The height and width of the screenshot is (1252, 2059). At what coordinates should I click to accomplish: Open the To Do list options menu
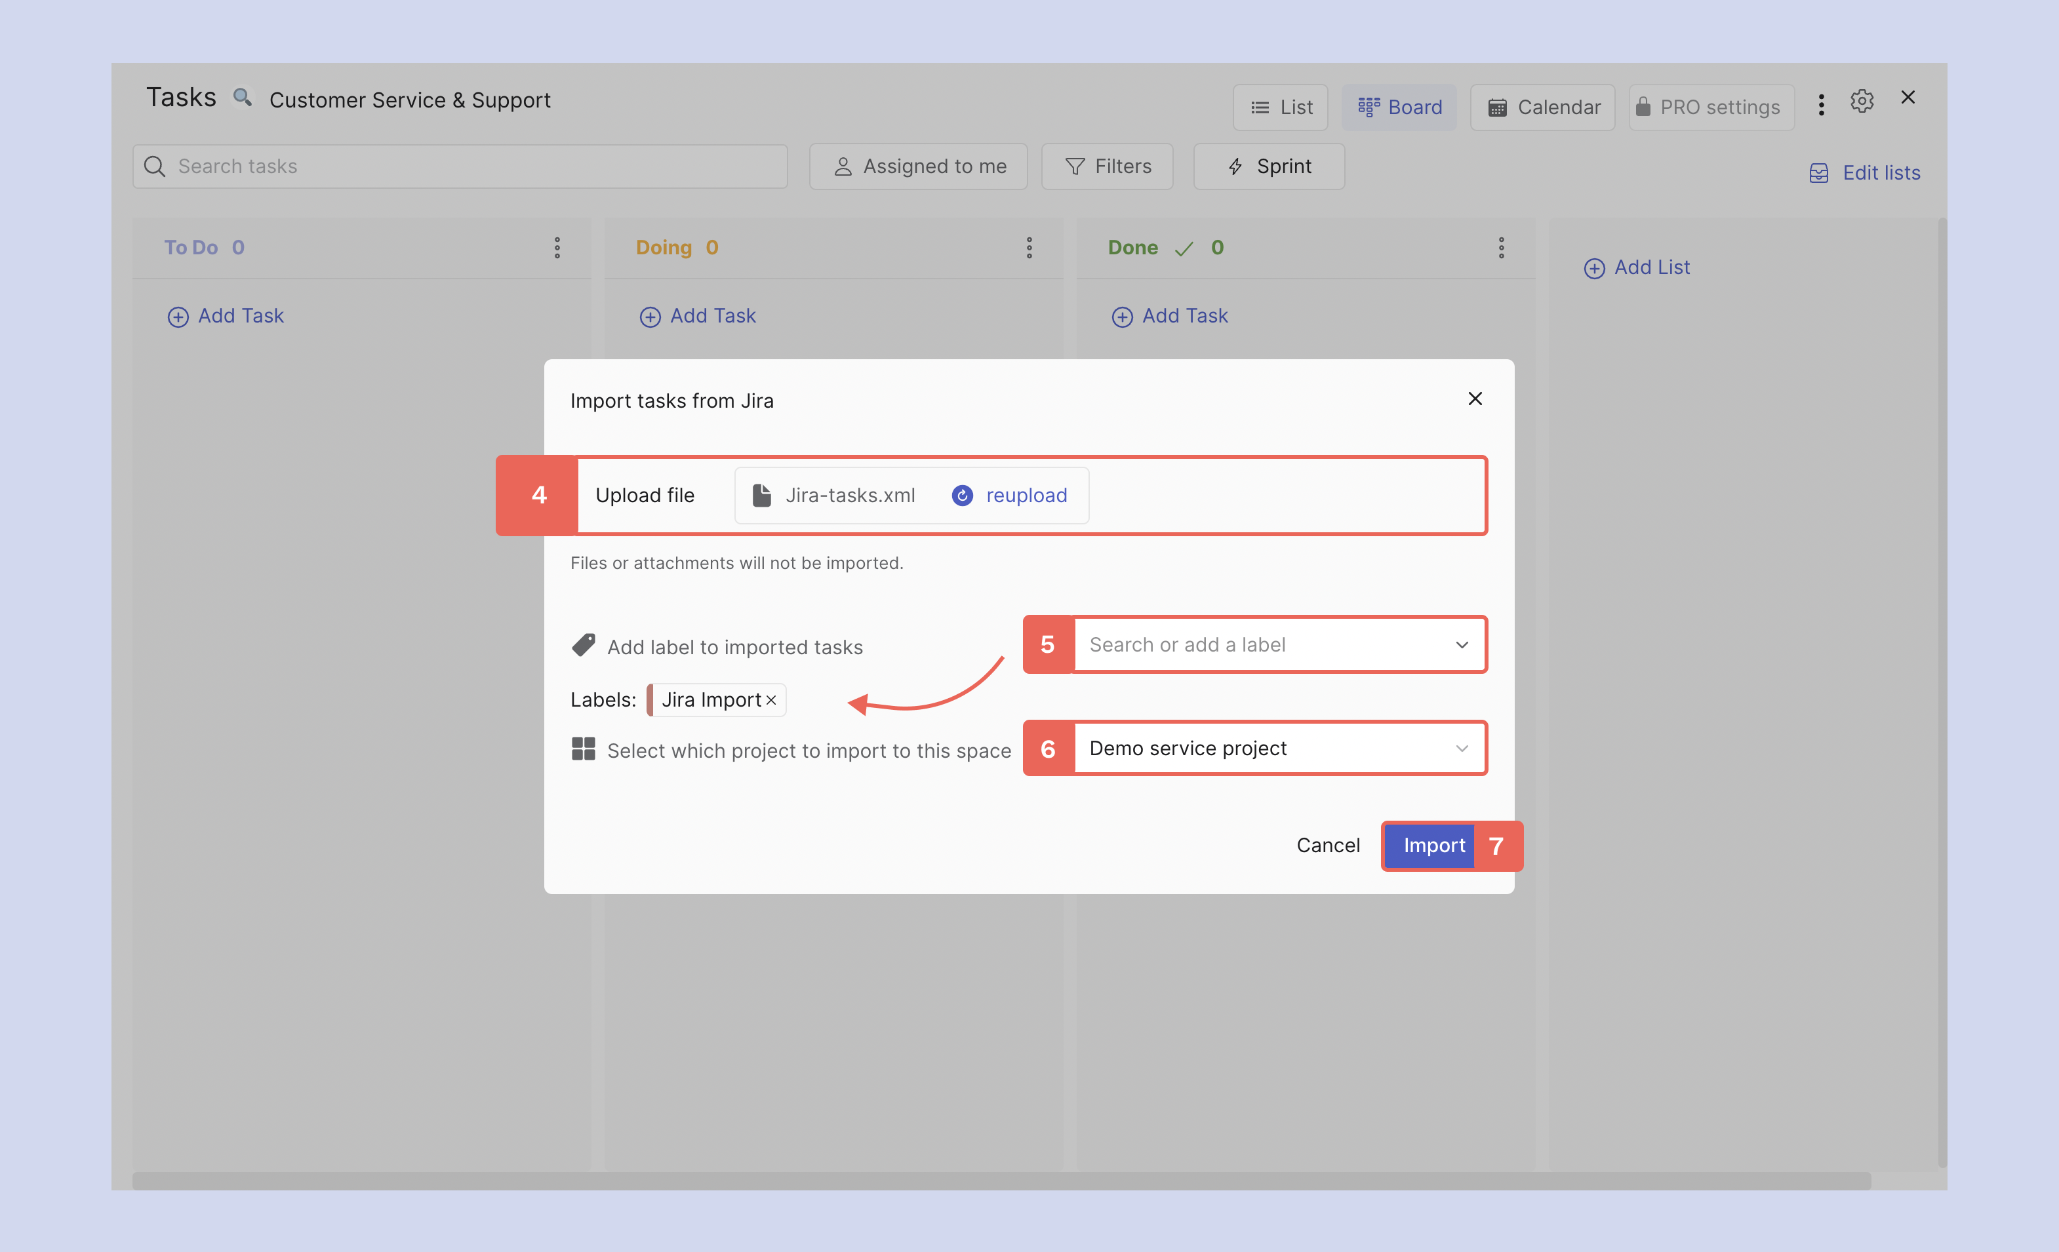click(x=557, y=247)
